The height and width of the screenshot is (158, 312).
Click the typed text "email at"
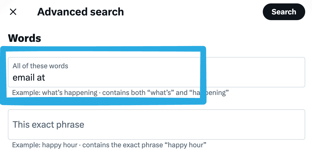[29, 77]
